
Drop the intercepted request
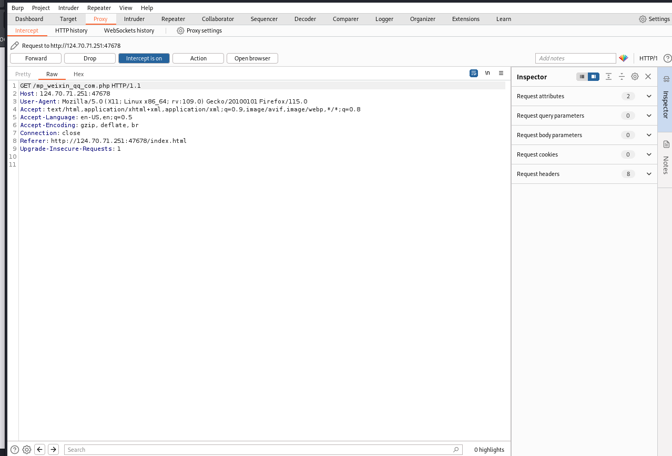90,58
